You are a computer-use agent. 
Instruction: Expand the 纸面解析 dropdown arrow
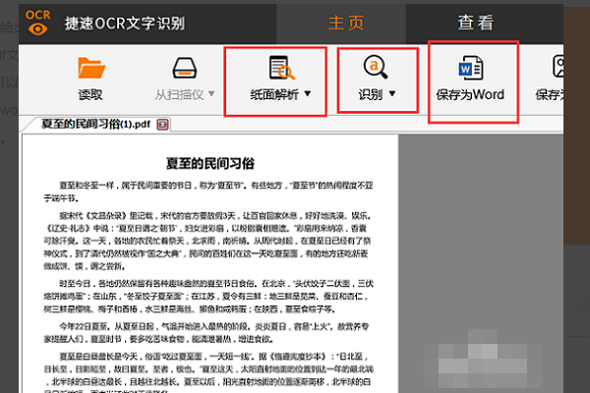(x=308, y=93)
